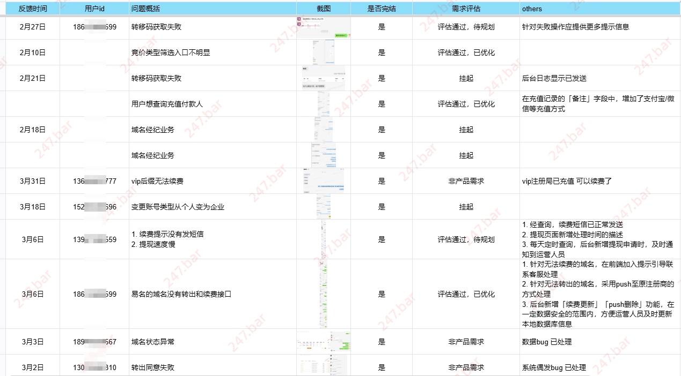Select the 是否完结 column header

pos(382,8)
